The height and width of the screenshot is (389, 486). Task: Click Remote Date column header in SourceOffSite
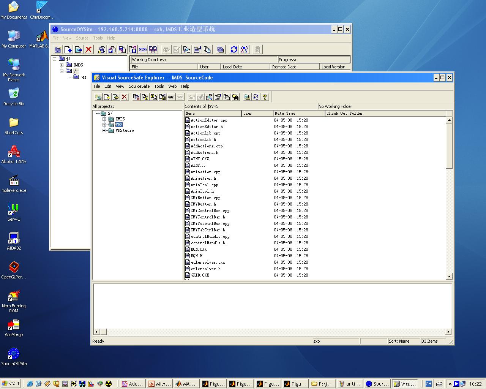pos(295,67)
